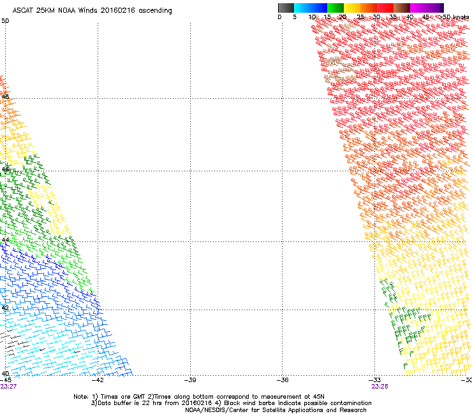Click latitude label '48' on the map axis
This screenshot has width=472, height=414.
[x=5, y=97]
